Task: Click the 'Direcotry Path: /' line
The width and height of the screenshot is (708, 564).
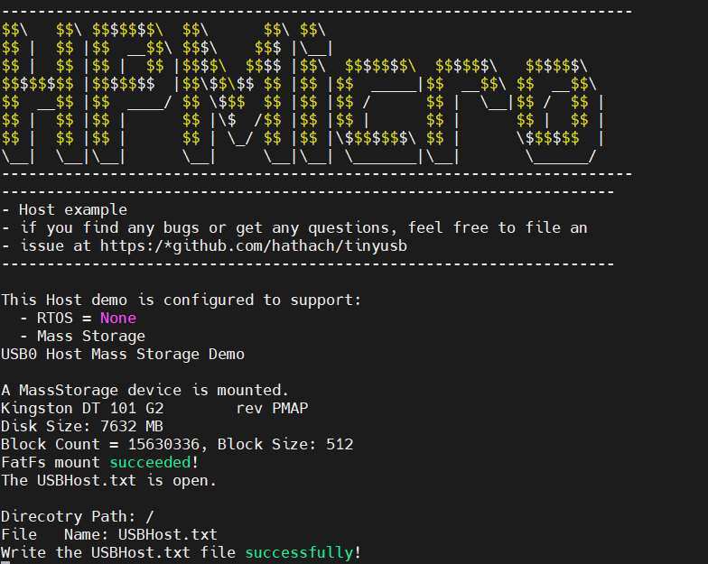Action: coord(78,516)
